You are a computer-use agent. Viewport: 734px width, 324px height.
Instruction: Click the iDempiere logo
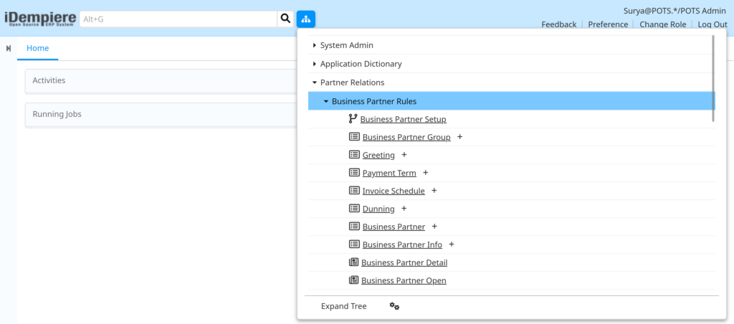click(x=40, y=19)
